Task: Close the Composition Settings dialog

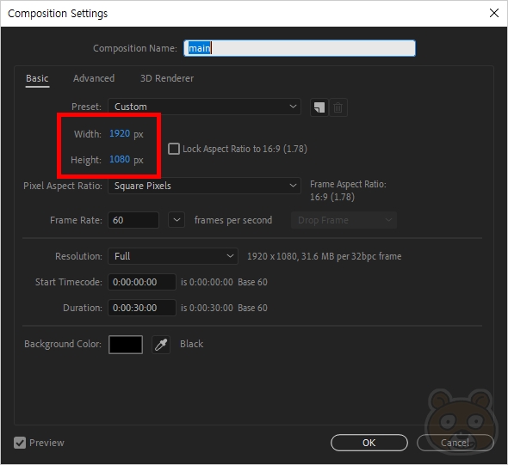Action: (493, 13)
